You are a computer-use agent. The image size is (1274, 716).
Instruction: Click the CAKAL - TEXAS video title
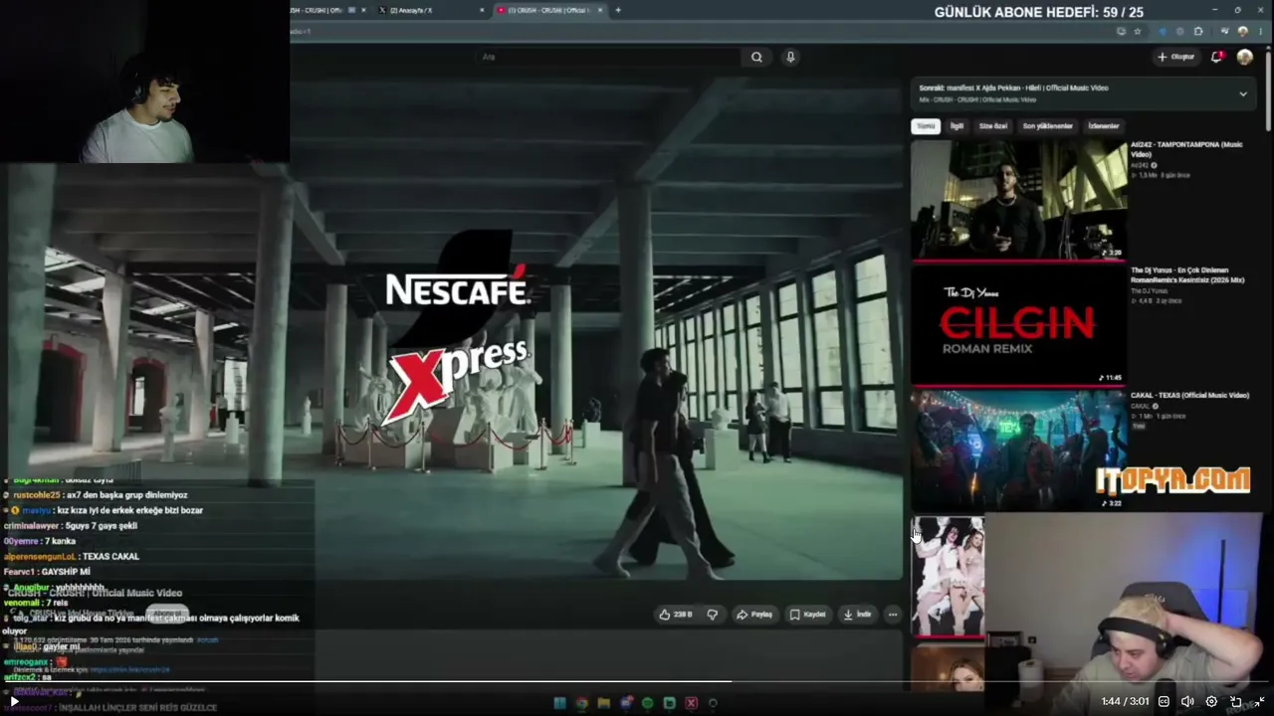click(1189, 395)
